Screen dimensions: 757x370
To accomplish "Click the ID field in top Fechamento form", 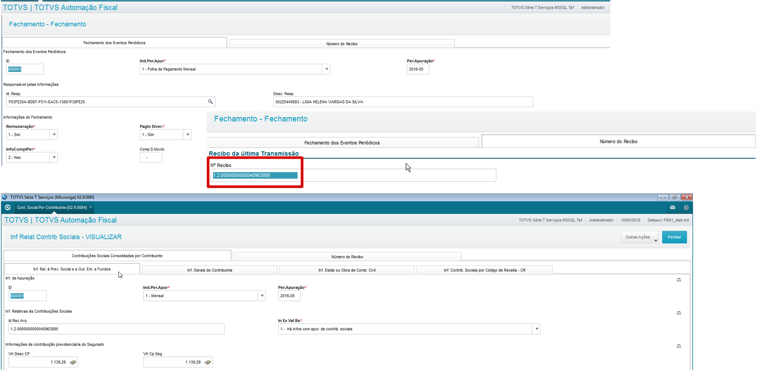I will click(x=25, y=69).
